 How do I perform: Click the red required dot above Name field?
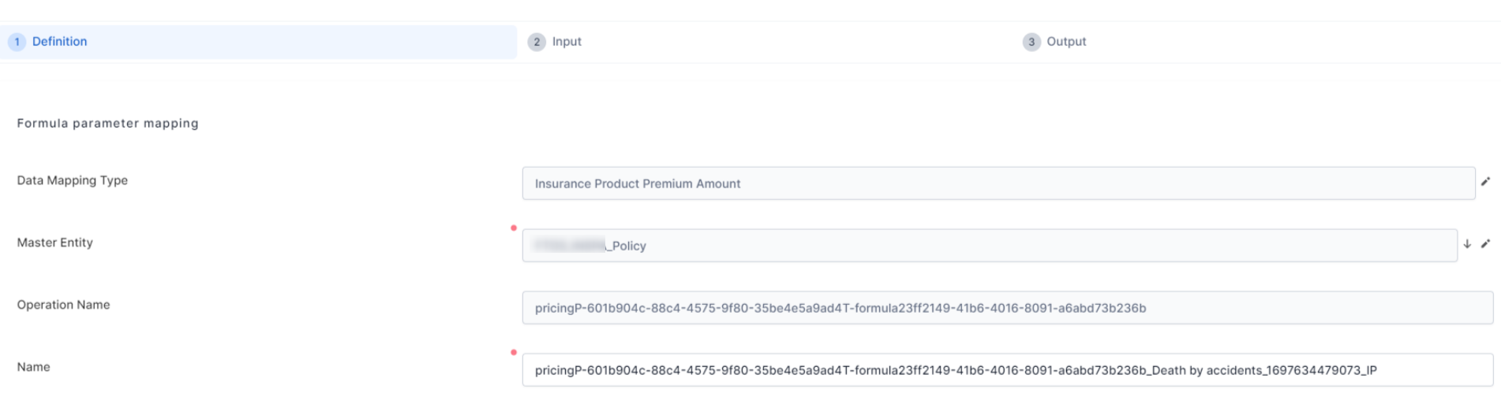click(514, 353)
